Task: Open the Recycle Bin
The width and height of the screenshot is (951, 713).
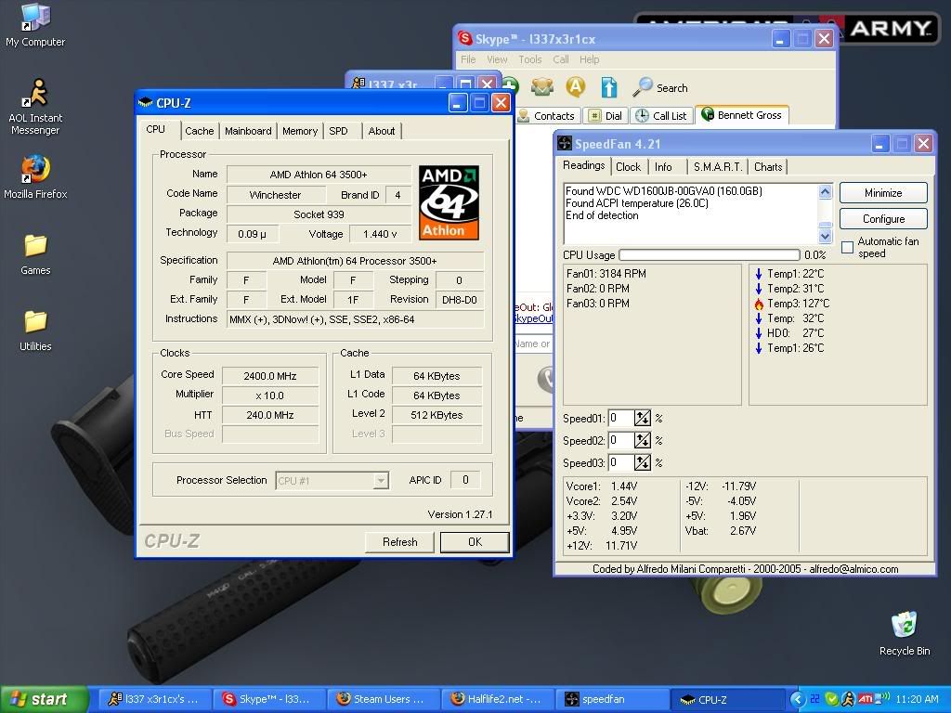Action: click(x=905, y=633)
